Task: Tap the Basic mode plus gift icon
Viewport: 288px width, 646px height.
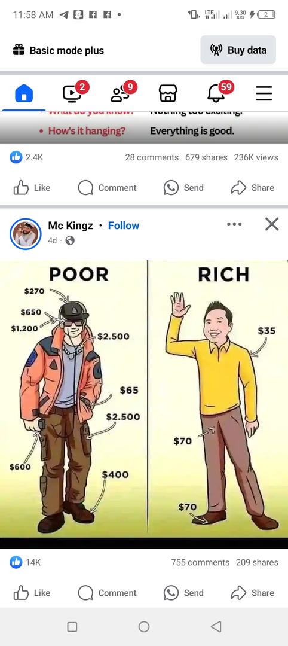Action: pyautogui.click(x=19, y=50)
